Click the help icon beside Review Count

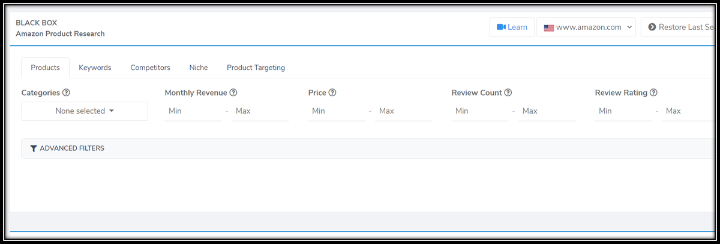click(x=508, y=93)
